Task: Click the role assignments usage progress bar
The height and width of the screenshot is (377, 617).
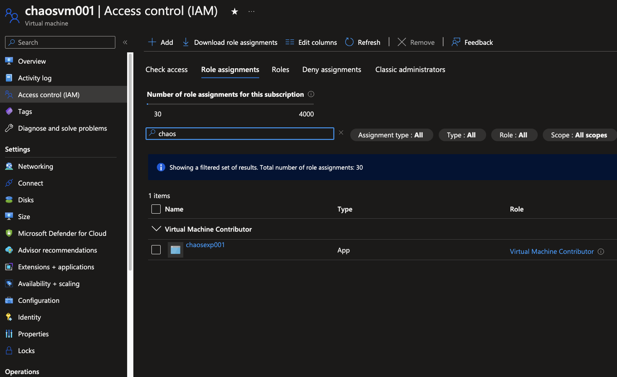Action: pyautogui.click(x=230, y=104)
